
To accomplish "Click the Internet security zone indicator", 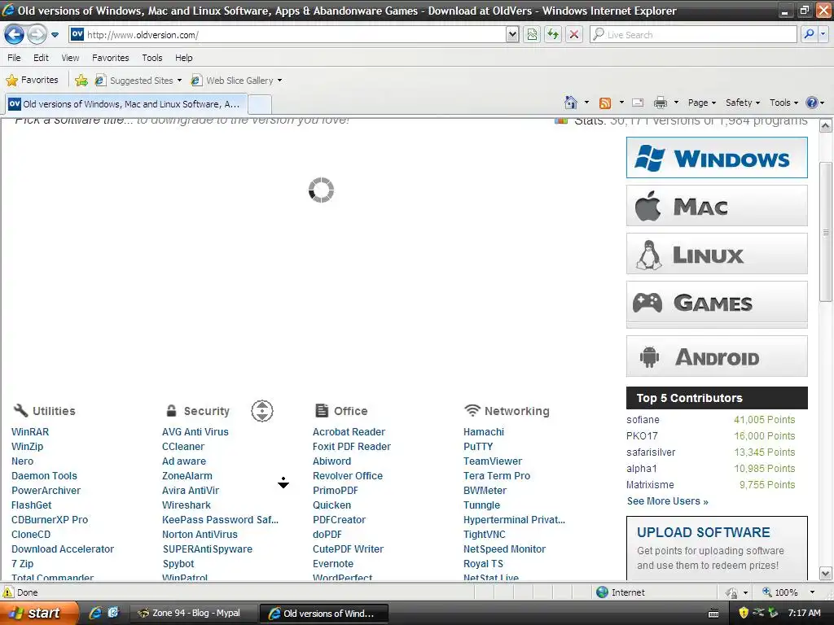I will point(620,592).
